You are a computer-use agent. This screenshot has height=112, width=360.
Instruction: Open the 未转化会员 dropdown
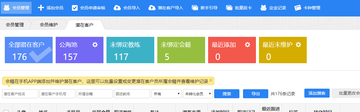click(x=198, y=94)
